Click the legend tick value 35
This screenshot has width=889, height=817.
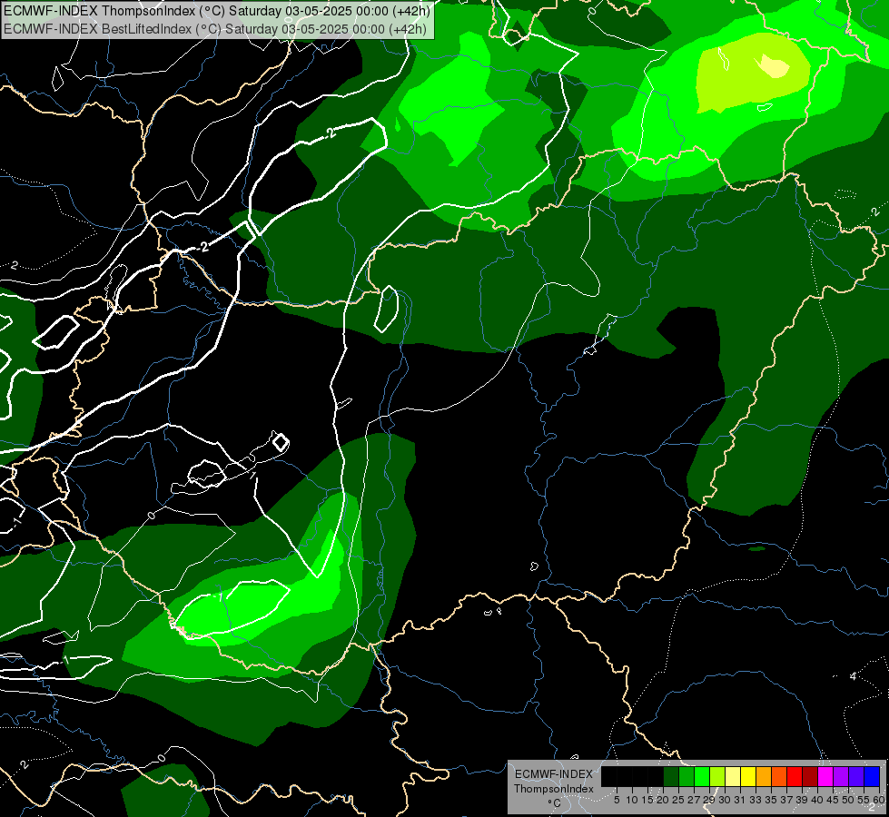point(771,800)
